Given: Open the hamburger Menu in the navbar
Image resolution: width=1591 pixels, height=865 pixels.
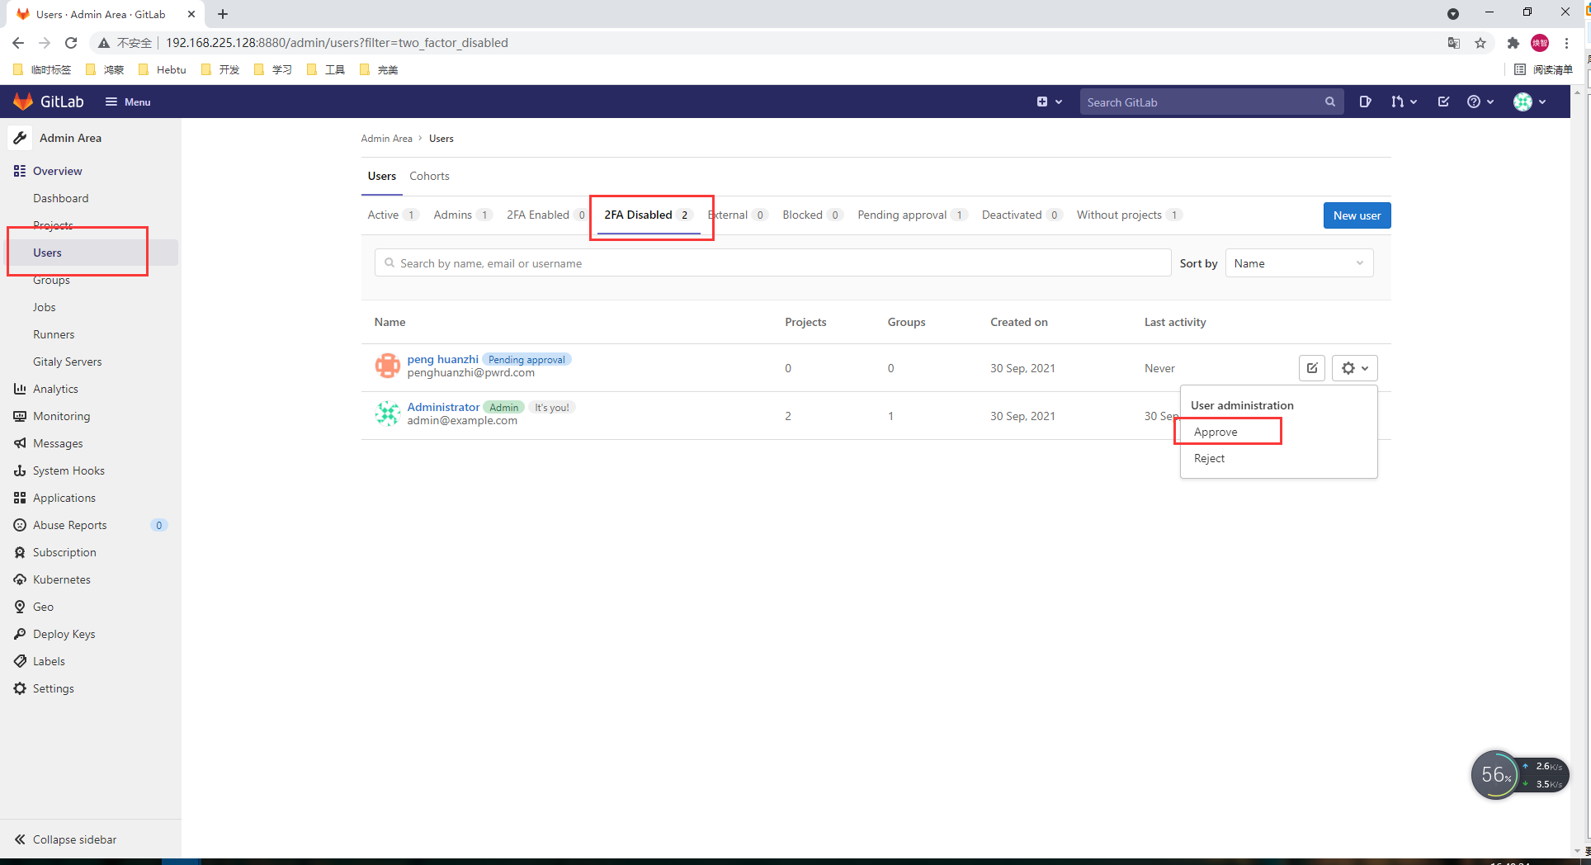Looking at the screenshot, I should pos(127,102).
